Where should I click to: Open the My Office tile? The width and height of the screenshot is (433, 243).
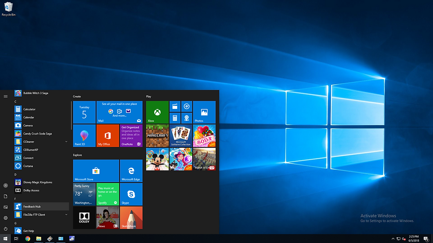point(108,135)
